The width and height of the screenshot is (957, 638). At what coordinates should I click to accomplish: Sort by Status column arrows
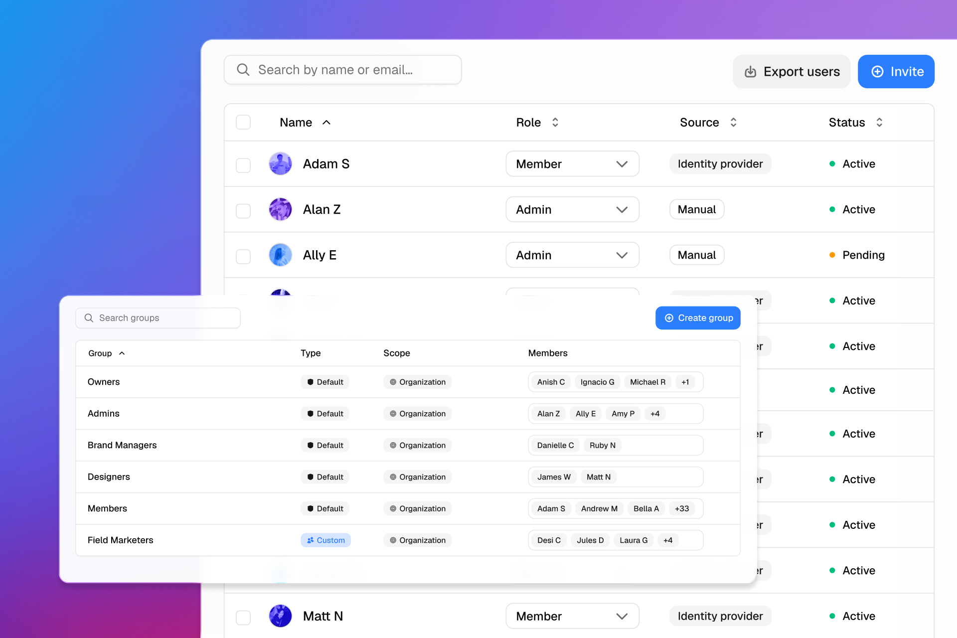click(x=879, y=123)
